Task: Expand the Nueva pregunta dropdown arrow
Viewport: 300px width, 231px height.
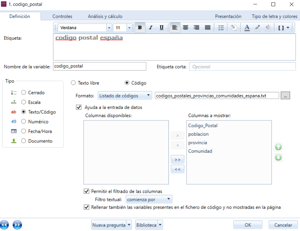Action: coord(129,225)
